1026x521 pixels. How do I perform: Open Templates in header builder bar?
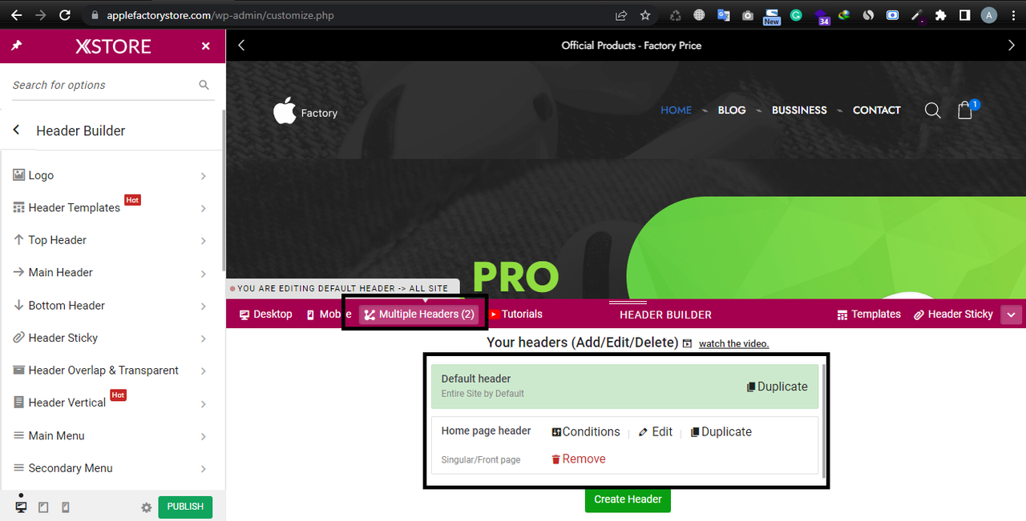[x=869, y=315]
